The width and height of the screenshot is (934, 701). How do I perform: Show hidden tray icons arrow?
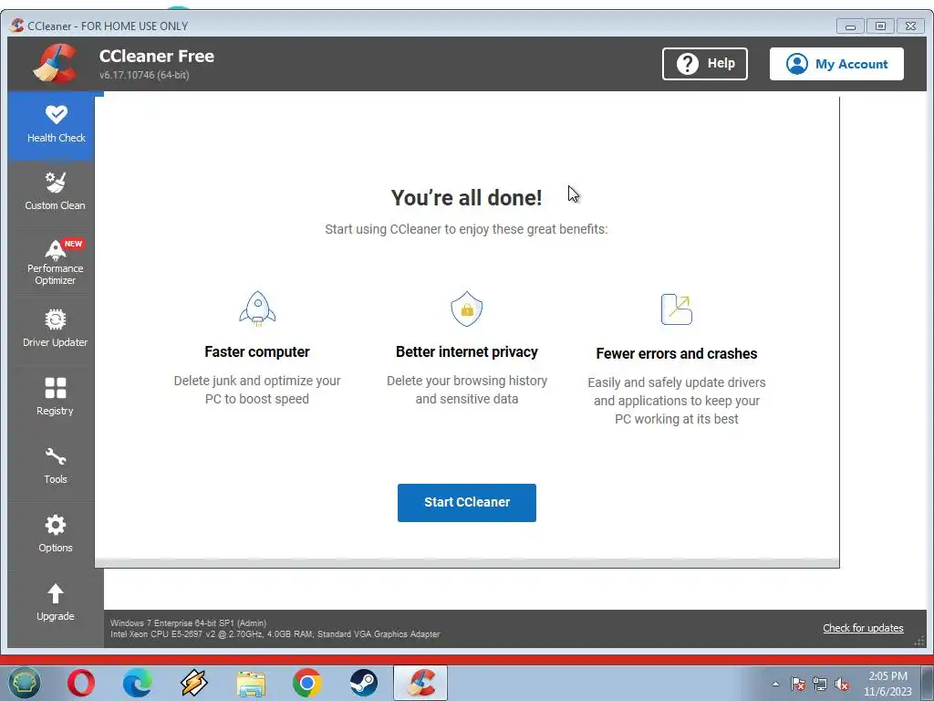(775, 684)
